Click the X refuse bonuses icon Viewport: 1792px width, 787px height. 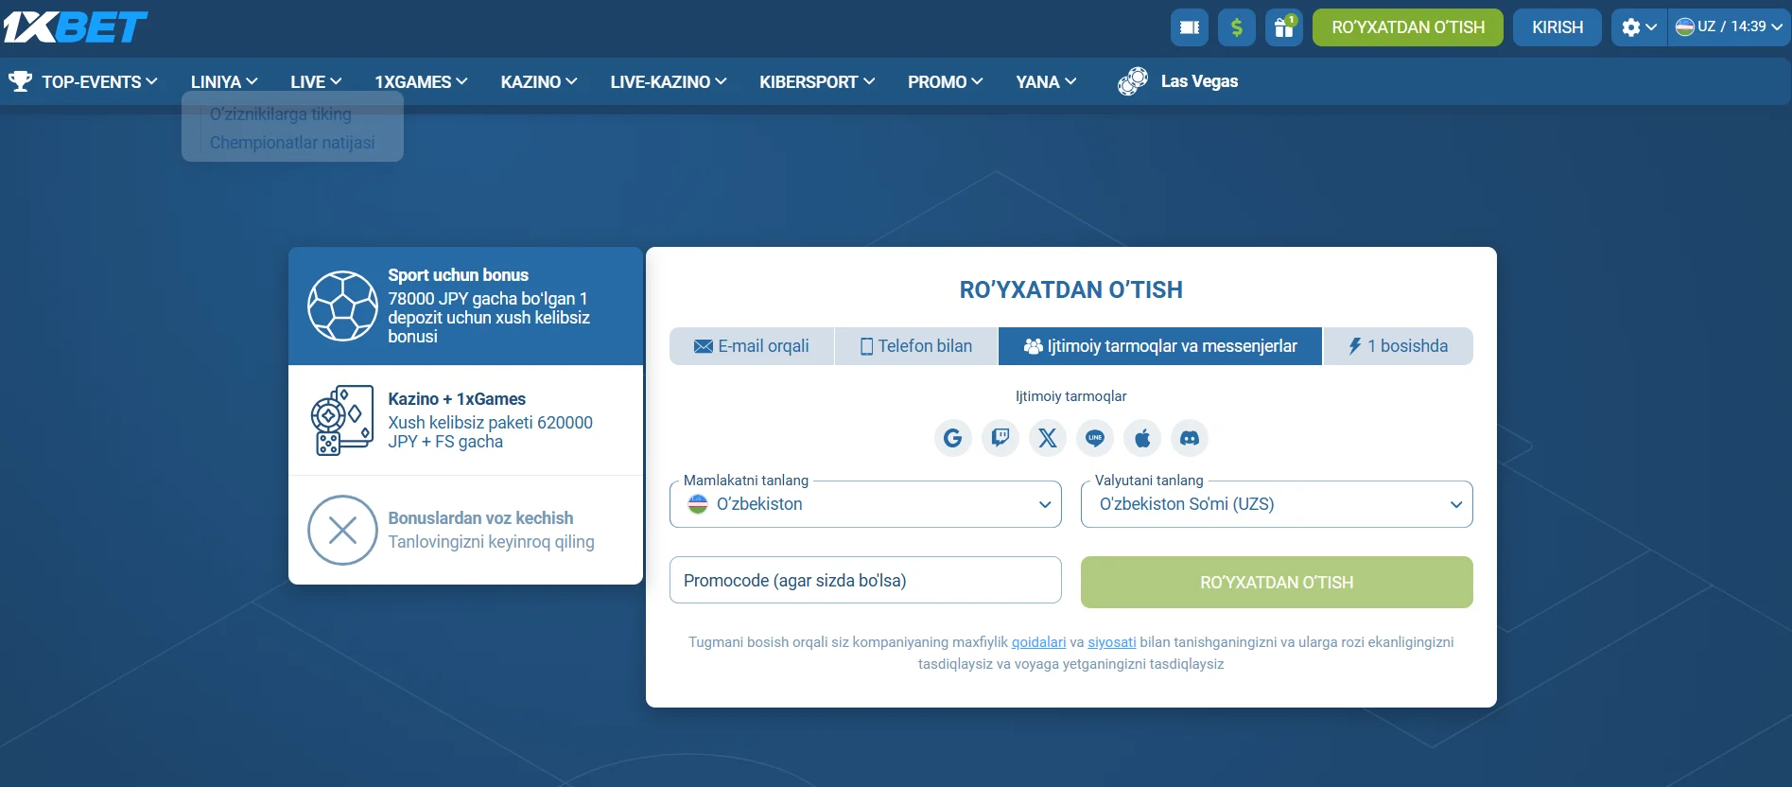342,530
